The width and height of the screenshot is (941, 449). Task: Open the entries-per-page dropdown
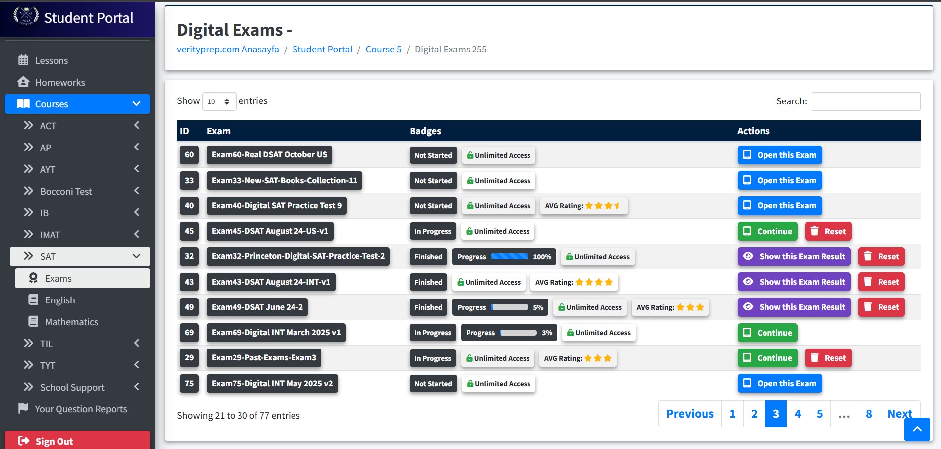click(x=219, y=101)
